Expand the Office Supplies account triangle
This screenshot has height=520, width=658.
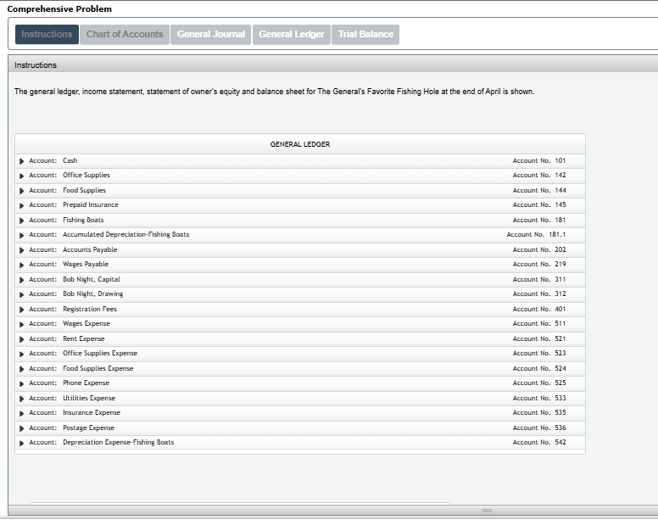22,176
